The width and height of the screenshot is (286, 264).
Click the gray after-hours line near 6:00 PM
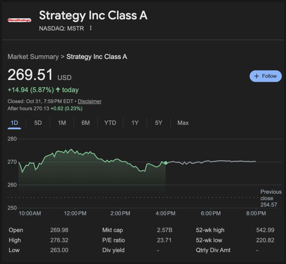click(210, 161)
